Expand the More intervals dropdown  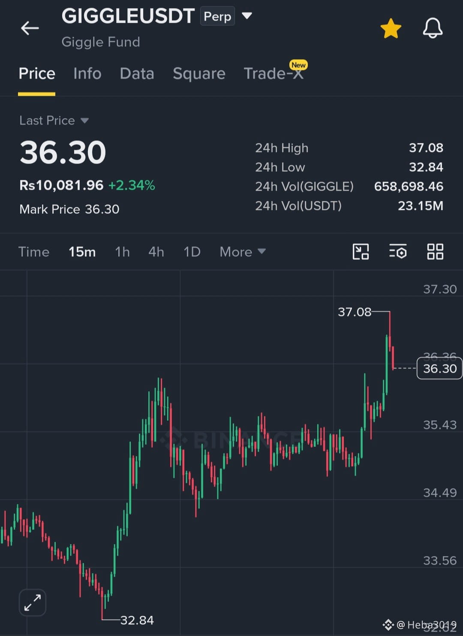click(x=243, y=252)
